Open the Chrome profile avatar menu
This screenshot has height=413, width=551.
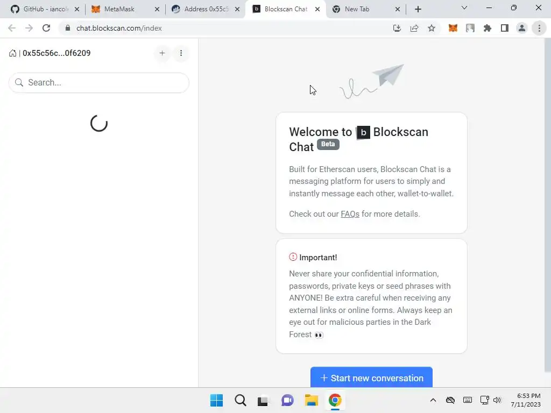(x=522, y=28)
